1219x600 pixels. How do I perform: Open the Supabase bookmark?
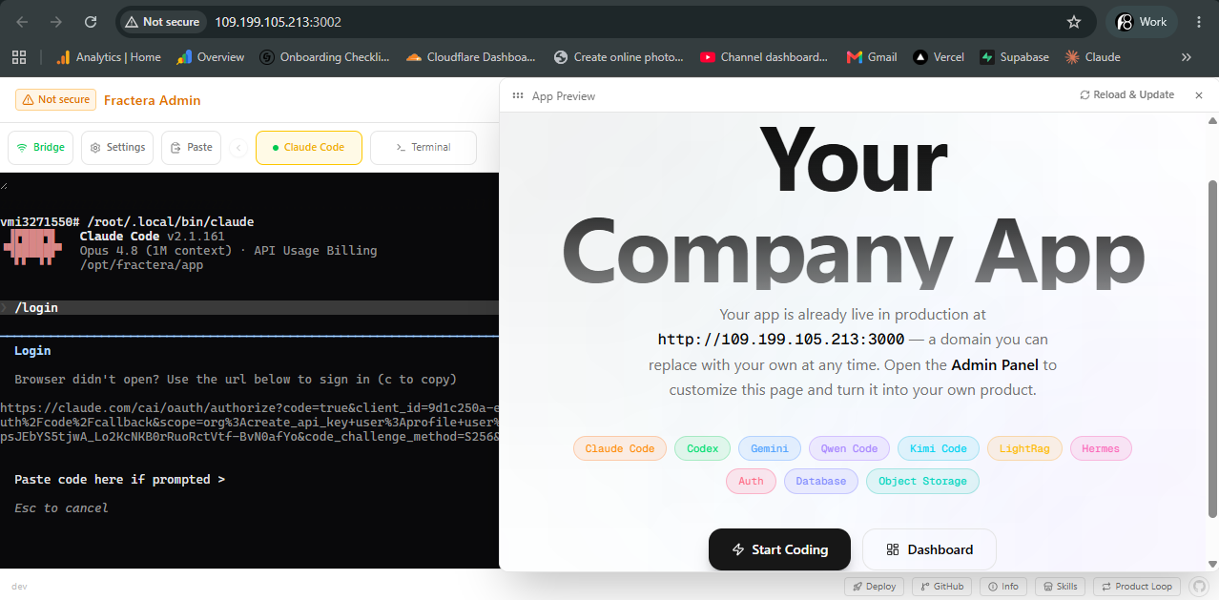pyautogui.click(x=1015, y=57)
